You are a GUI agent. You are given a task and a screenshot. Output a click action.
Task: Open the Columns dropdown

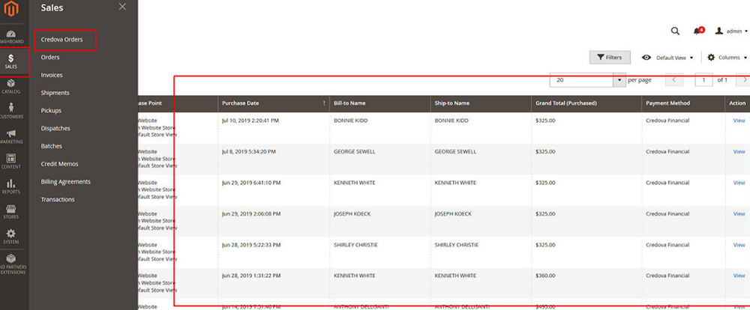pos(727,58)
